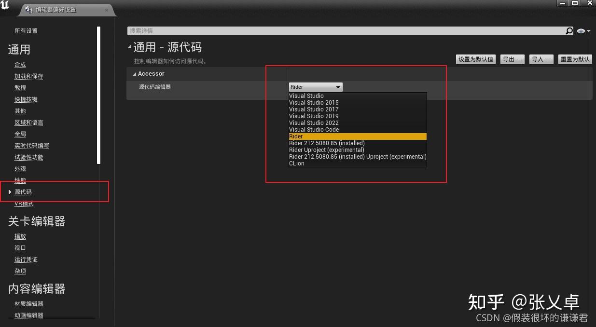
Task: Open the 运行凭证 settings page
Action: pyautogui.click(x=26, y=259)
